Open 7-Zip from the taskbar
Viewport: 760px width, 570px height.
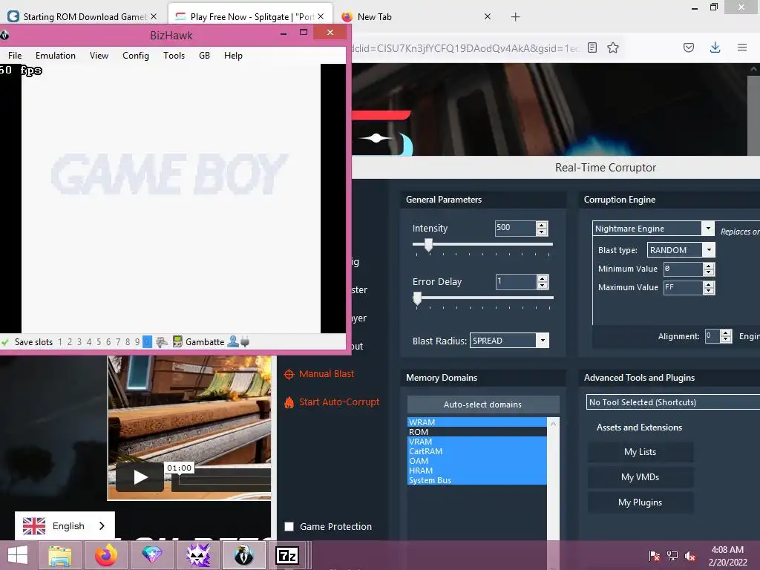click(x=287, y=555)
